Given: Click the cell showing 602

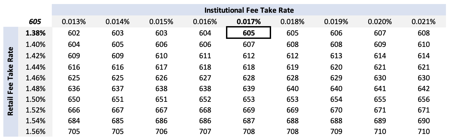Looking at the screenshot, I should coord(74,33).
